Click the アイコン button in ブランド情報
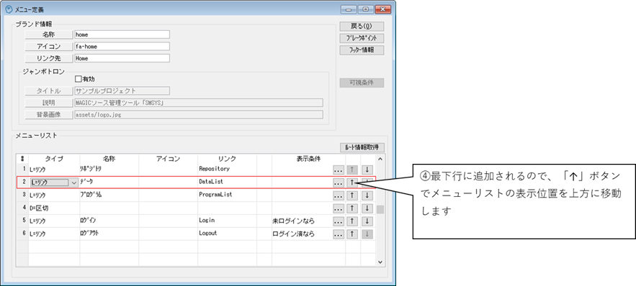The height and width of the screenshot is (286, 636). 48,47
